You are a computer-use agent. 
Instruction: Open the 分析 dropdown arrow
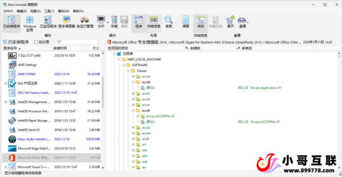pos(108,22)
